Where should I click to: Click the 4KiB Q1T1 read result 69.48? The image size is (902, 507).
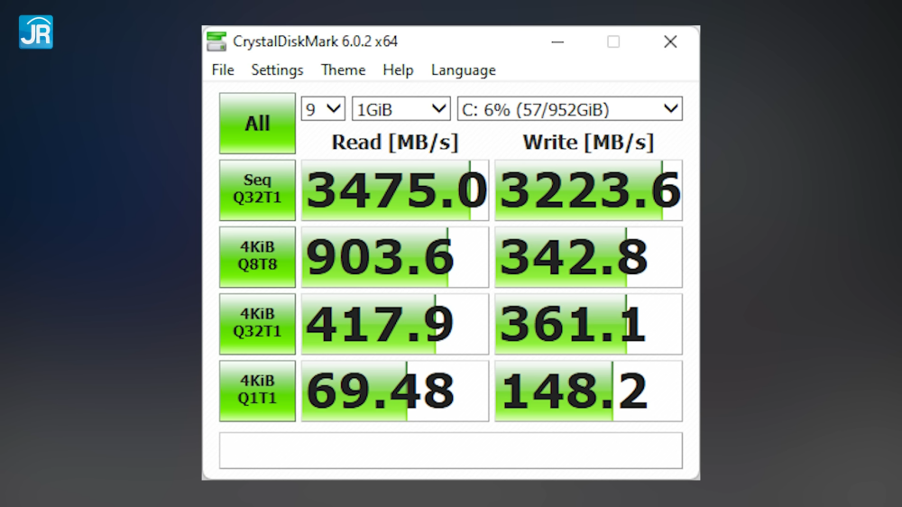point(395,391)
